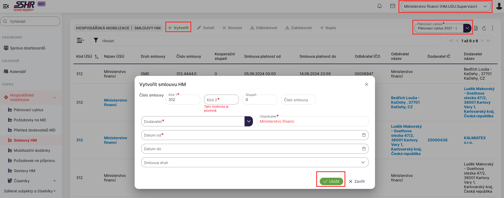
Task: Open the Ministerstvo financí role selector
Action: click(x=445, y=6)
